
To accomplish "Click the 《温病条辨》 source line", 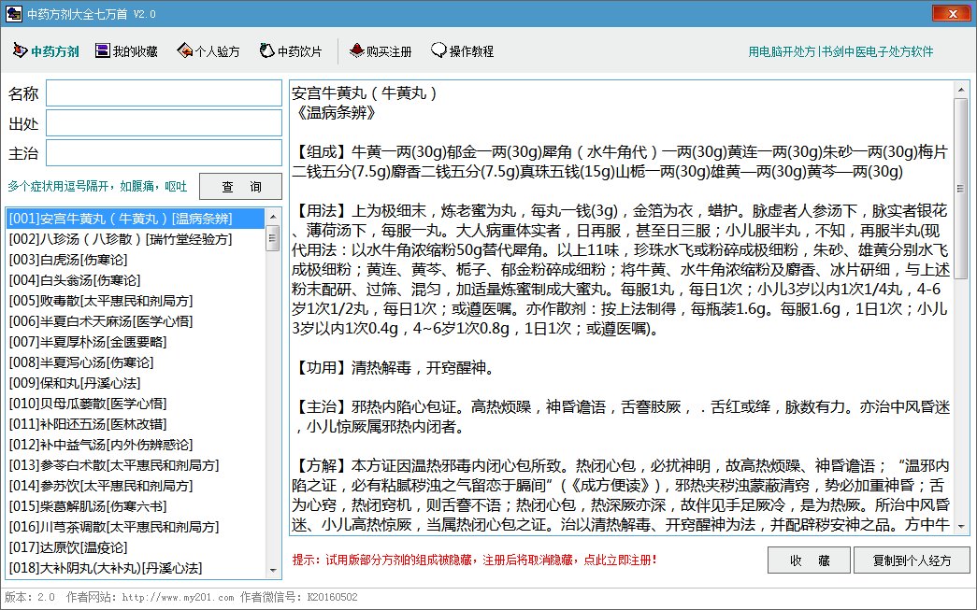I will click(335, 113).
